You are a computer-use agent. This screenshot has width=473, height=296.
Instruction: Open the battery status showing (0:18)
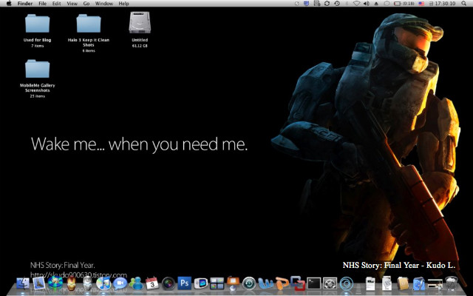click(x=404, y=3)
